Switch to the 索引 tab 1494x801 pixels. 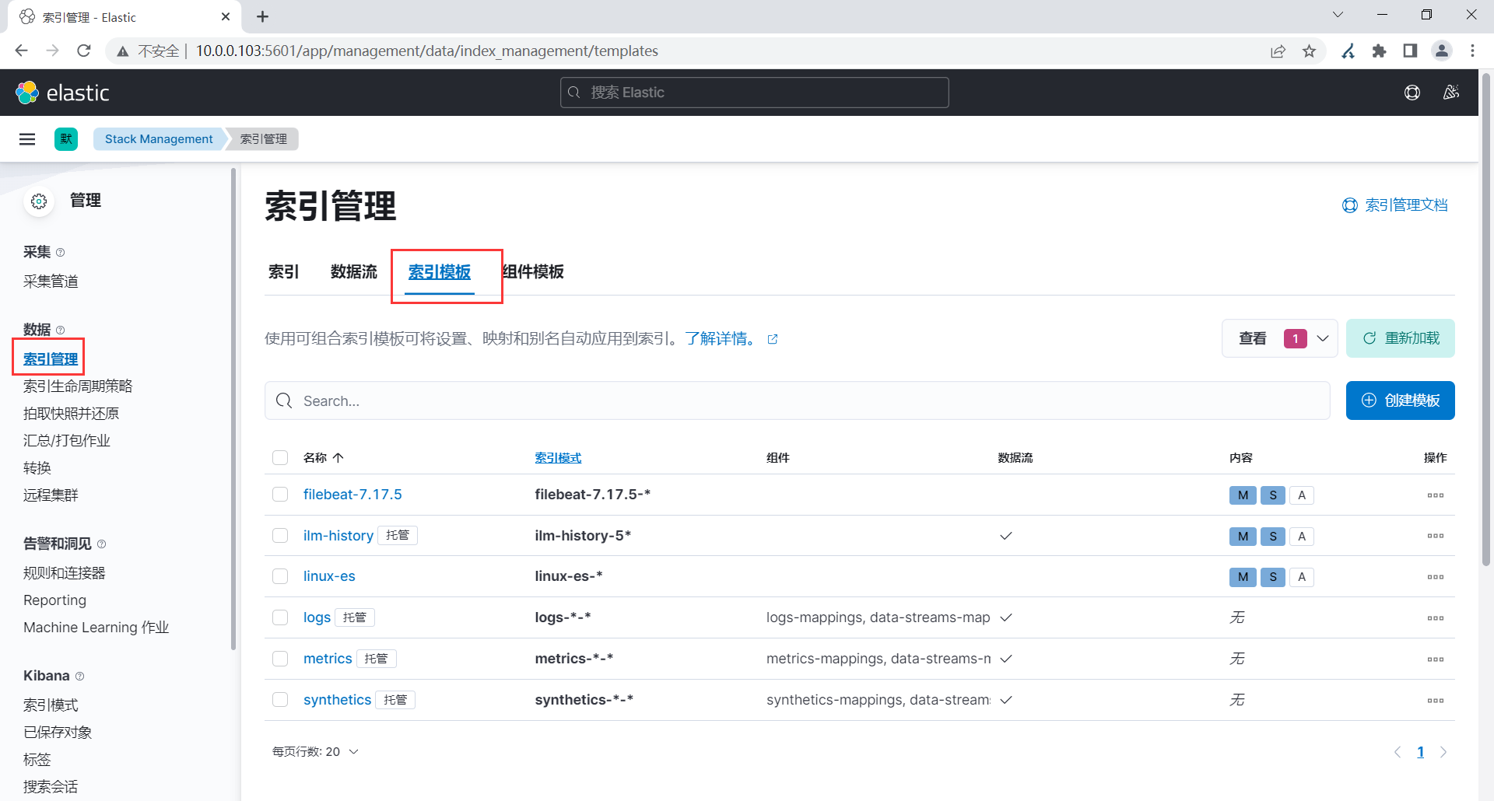coord(284,272)
